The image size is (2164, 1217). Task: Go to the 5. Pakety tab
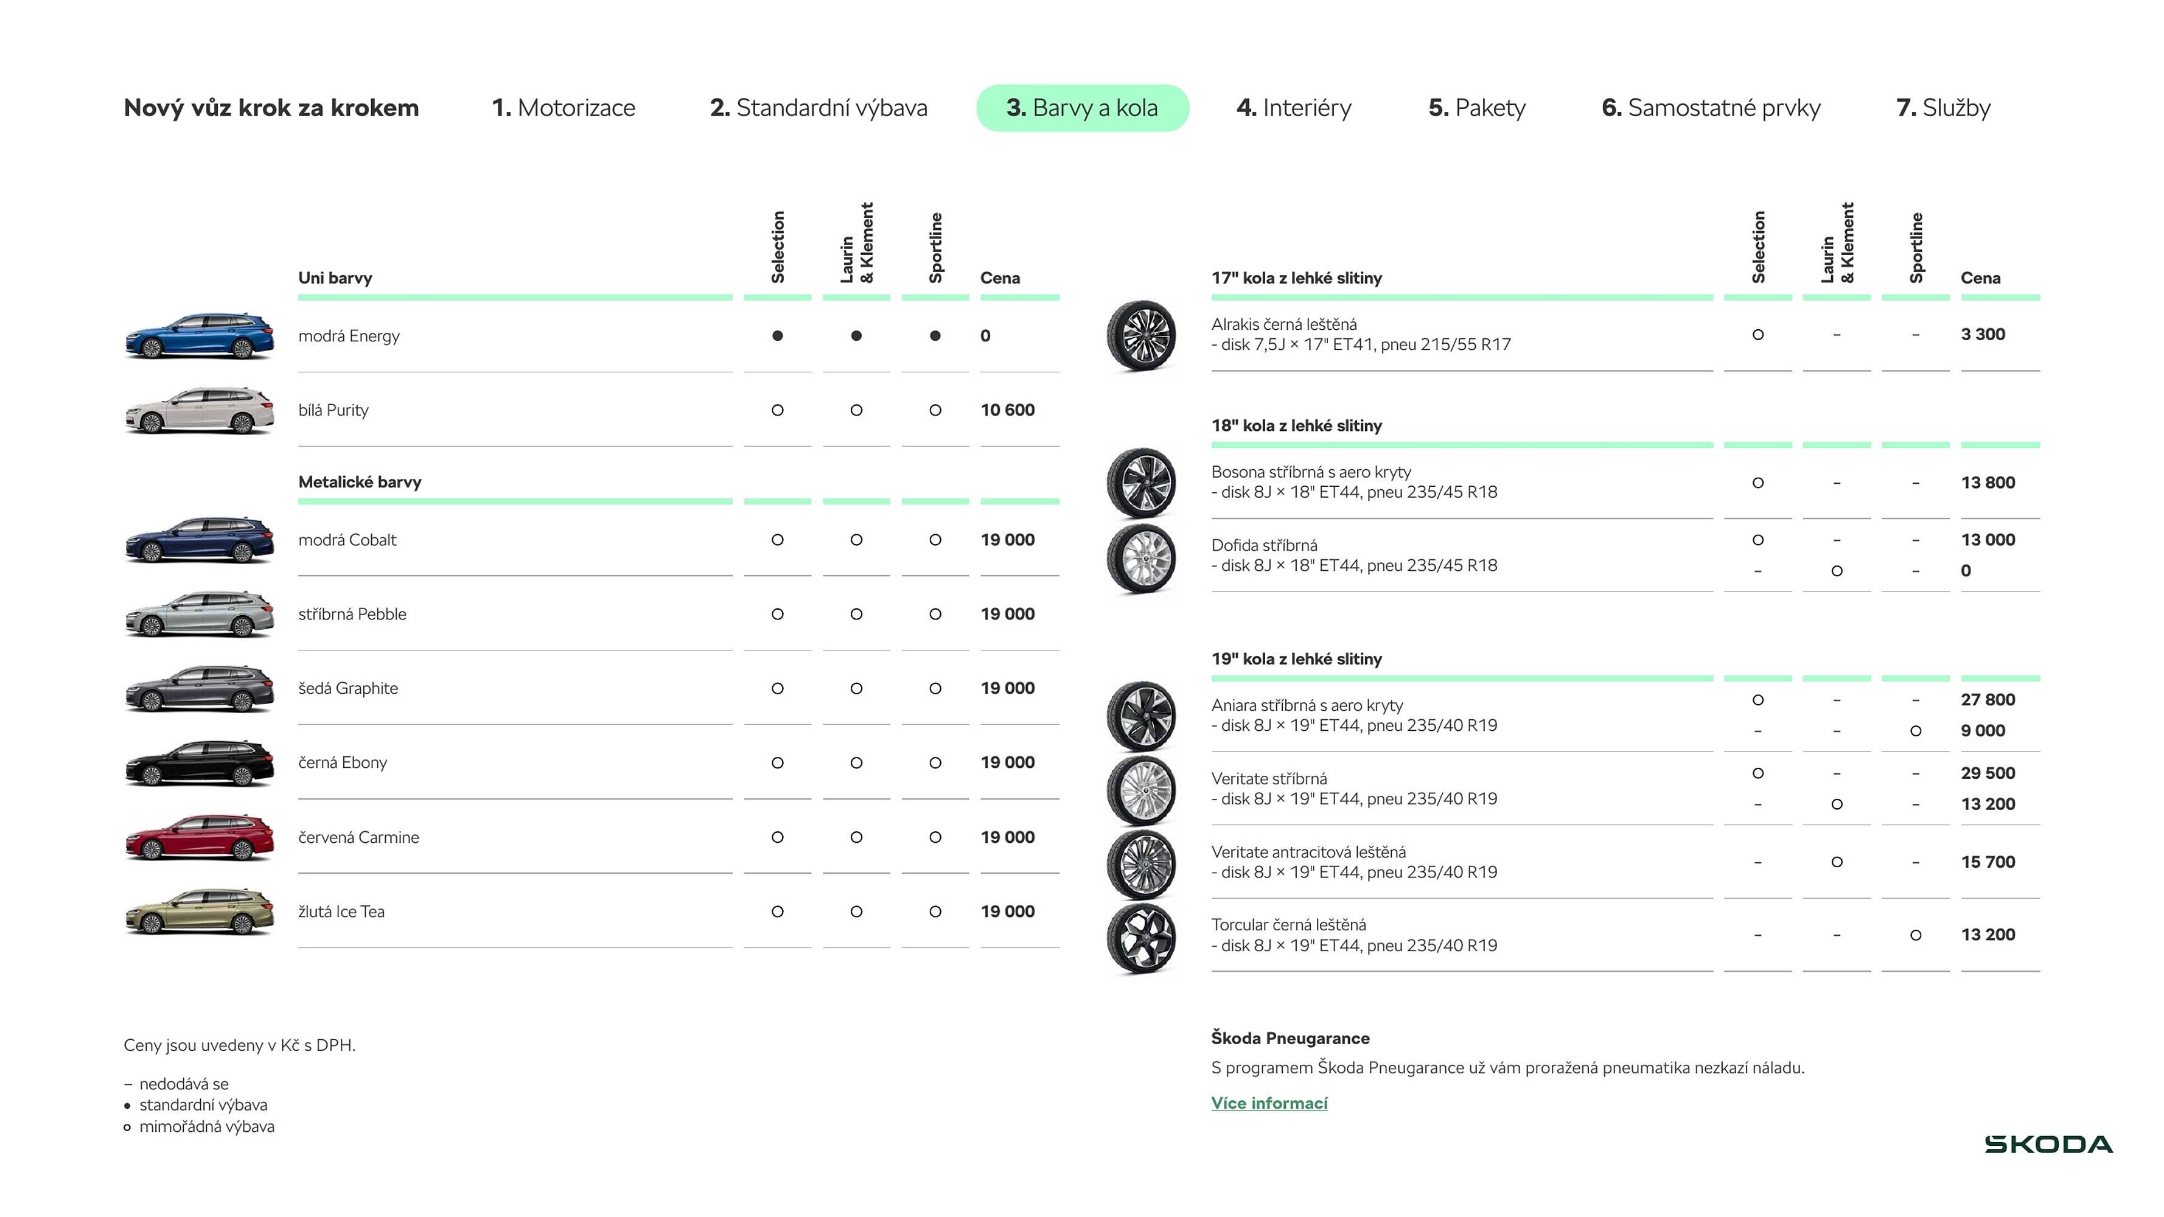1477,108
